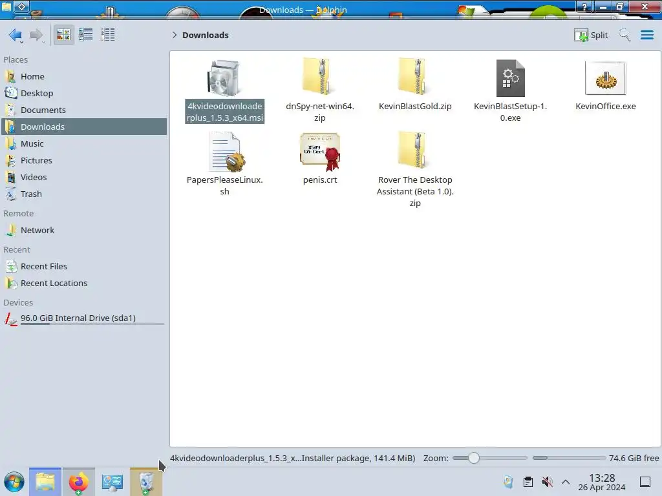
Task: Select Downloads in the Places sidebar
Action: point(84,127)
